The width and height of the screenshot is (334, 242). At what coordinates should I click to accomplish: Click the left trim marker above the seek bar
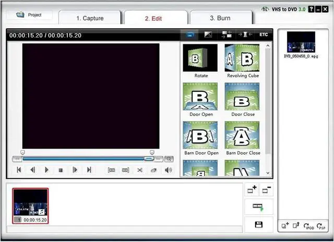(x=22, y=152)
